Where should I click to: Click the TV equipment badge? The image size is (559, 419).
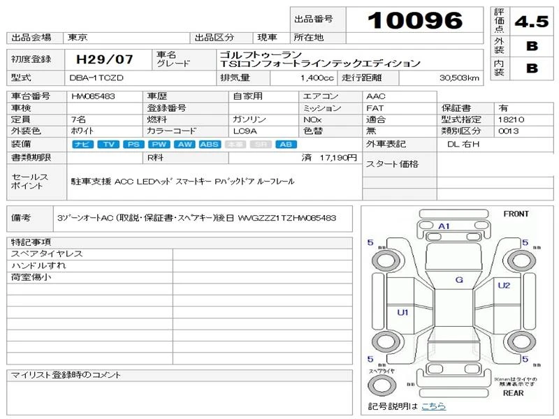pyautogui.click(x=108, y=145)
